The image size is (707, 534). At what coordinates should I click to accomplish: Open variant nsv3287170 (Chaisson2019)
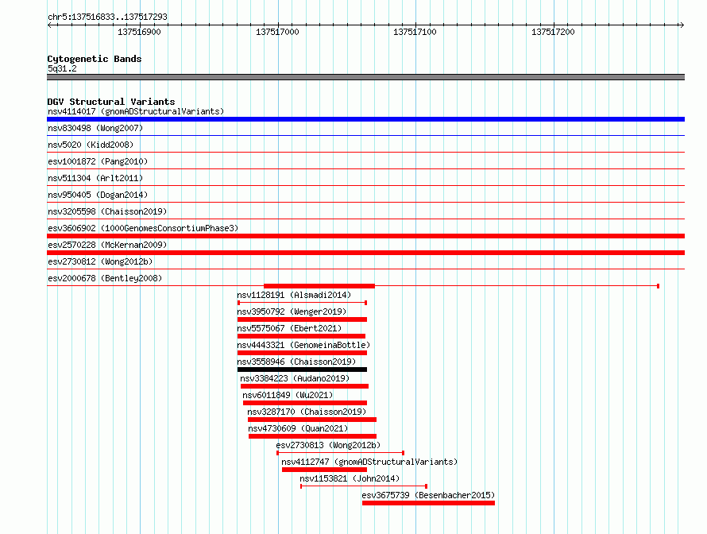pyautogui.click(x=307, y=412)
